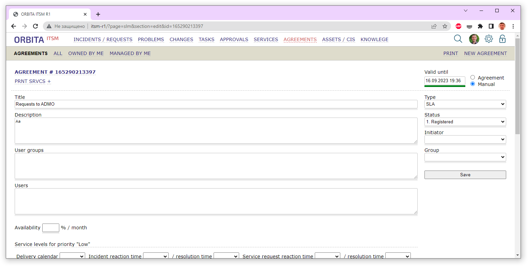This screenshot has width=528, height=266.
Task: Expand the Group dropdown
Action: tap(465, 157)
